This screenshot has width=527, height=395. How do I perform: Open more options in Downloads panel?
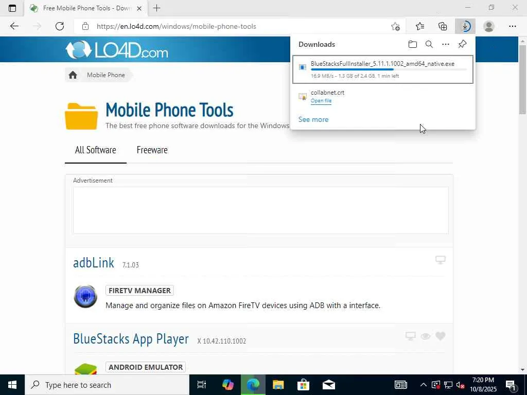coord(445,44)
